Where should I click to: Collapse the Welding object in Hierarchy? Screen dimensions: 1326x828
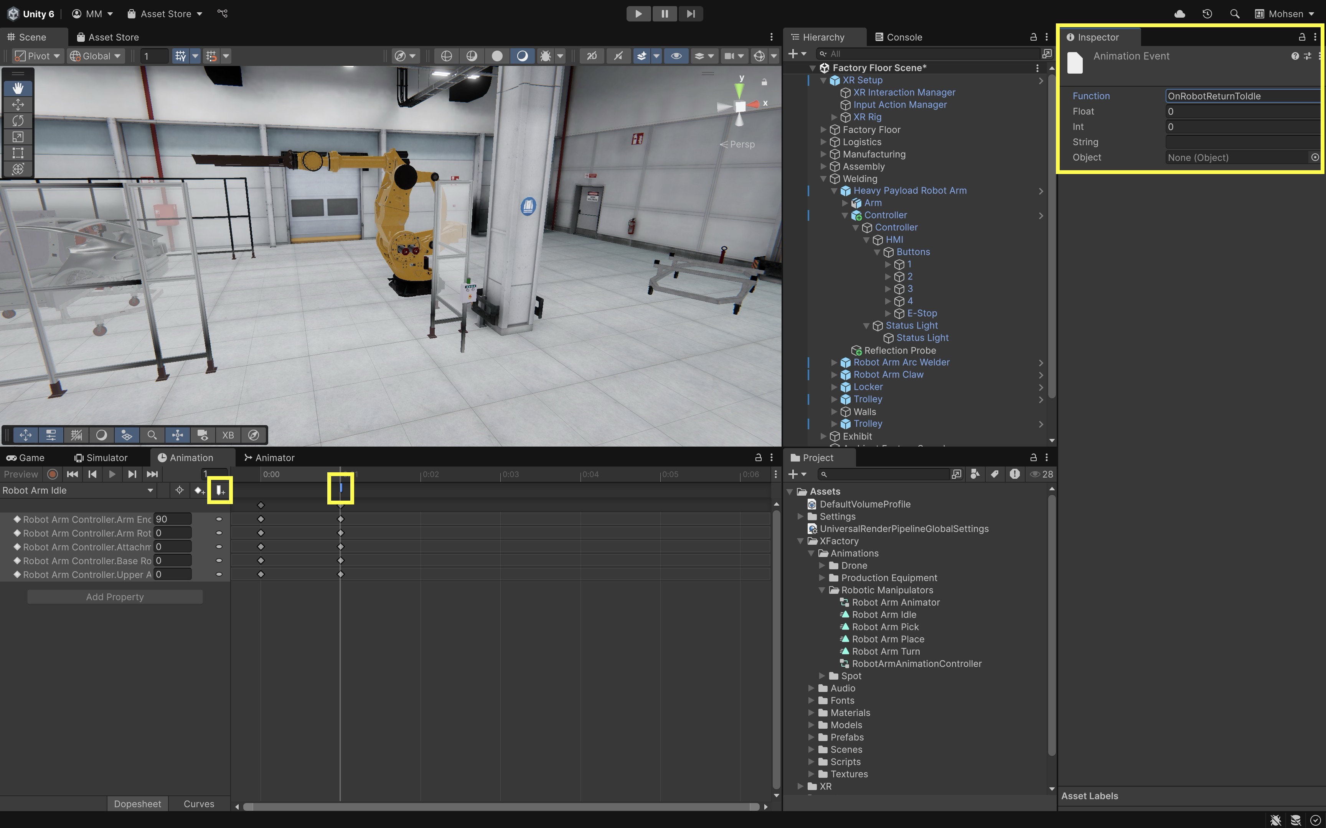click(823, 179)
